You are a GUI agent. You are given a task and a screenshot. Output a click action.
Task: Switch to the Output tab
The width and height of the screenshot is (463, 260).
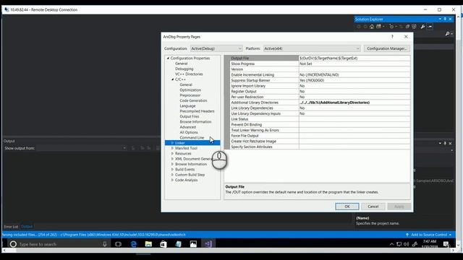27,227
